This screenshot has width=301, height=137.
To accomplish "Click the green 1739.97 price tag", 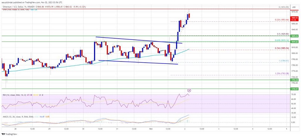I will click(x=295, y=89).
